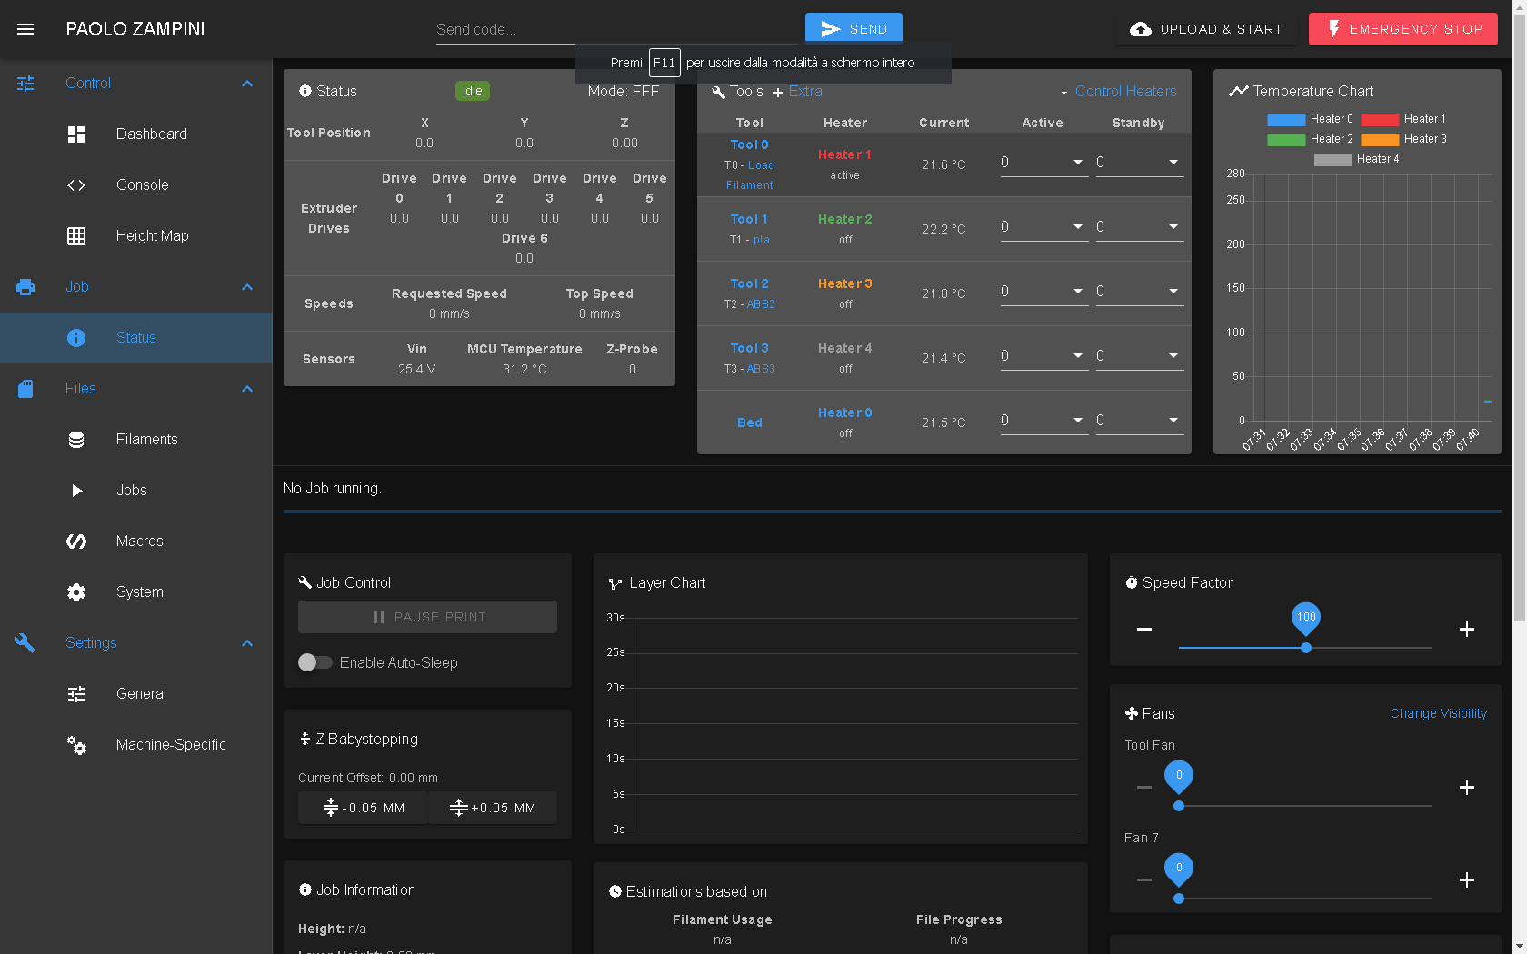Image resolution: width=1527 pixels, height=954 pixels.
Task: Collapse the Control sidebar section
Action: tap(247, 83)
